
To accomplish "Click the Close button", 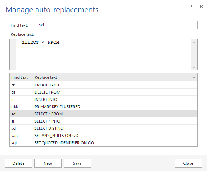I will coord(188,163).
